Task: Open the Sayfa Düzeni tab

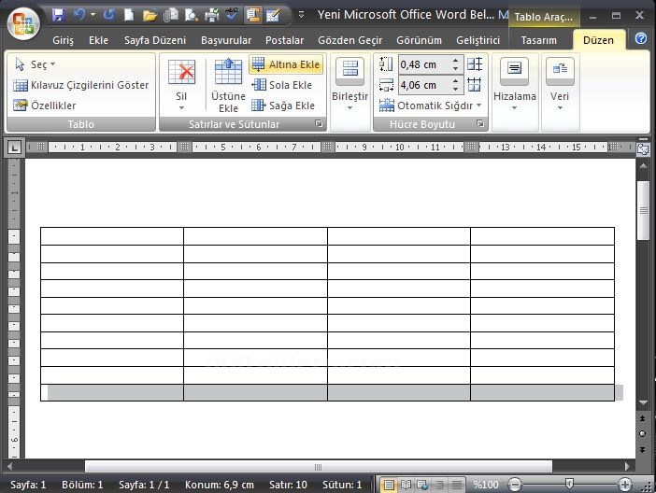Action: point(155,40)
